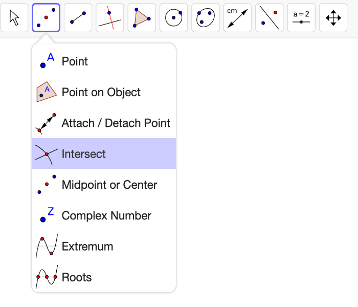The height and width of the screenshot is (307, 358).
Task: Activate the Move Graphics View tool
Action: [333, 17]
